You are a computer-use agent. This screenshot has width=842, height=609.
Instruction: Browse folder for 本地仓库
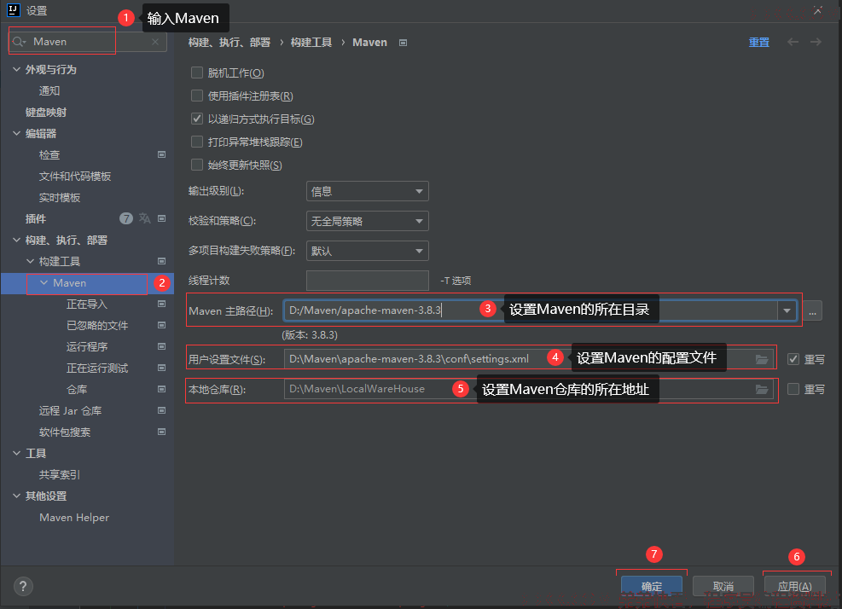[x=762, y=389]
